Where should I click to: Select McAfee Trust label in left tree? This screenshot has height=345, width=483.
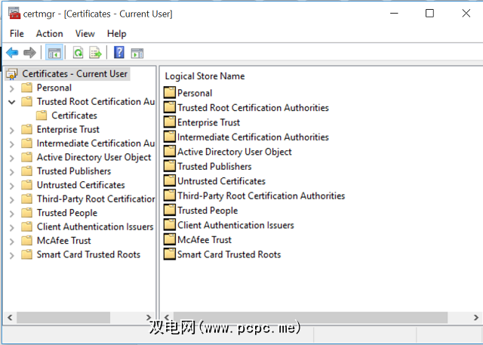[64, 241]
